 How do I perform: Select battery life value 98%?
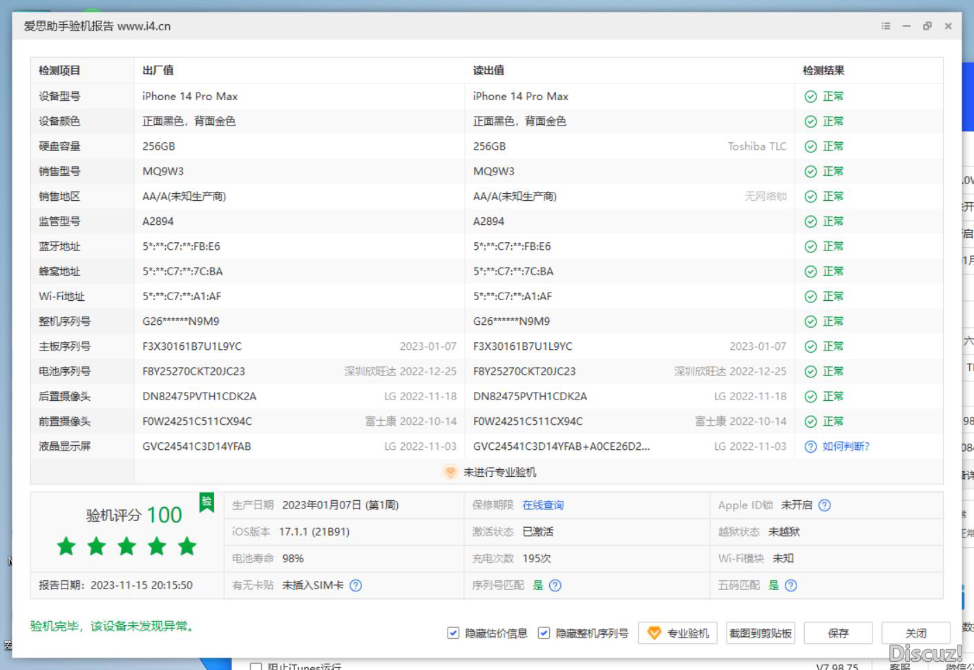[293, 558]
